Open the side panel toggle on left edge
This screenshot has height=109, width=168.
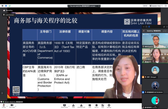click(2, 93)
